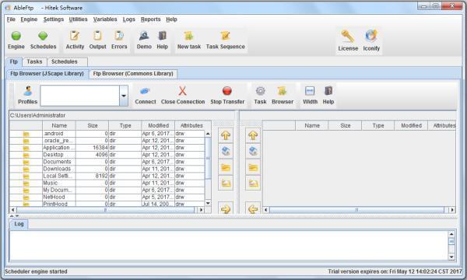Click the Width icon

pos(310,91)
